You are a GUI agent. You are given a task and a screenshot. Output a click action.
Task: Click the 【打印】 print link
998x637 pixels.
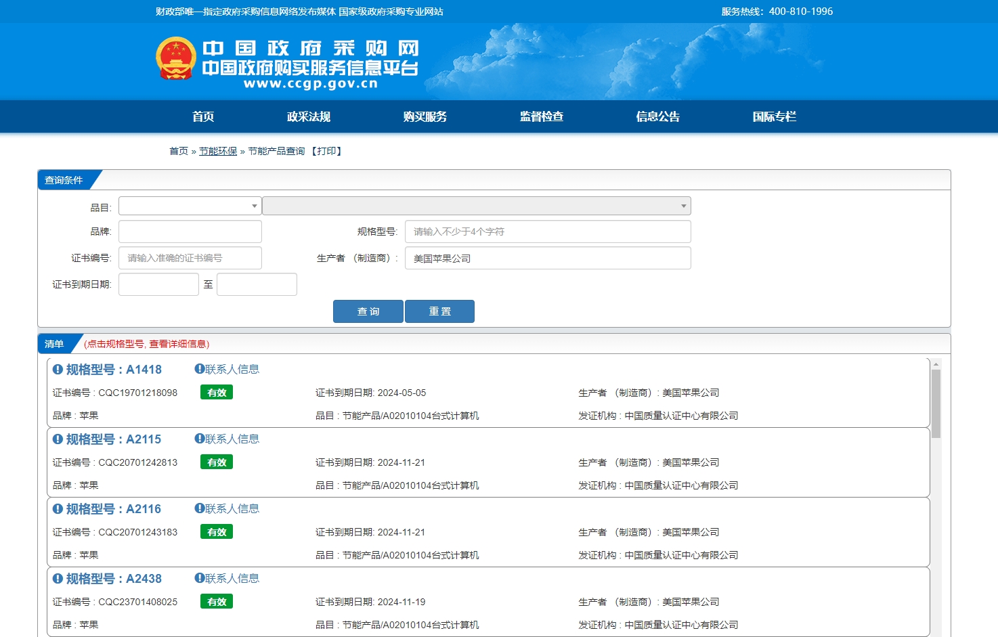tap(326, 151)
